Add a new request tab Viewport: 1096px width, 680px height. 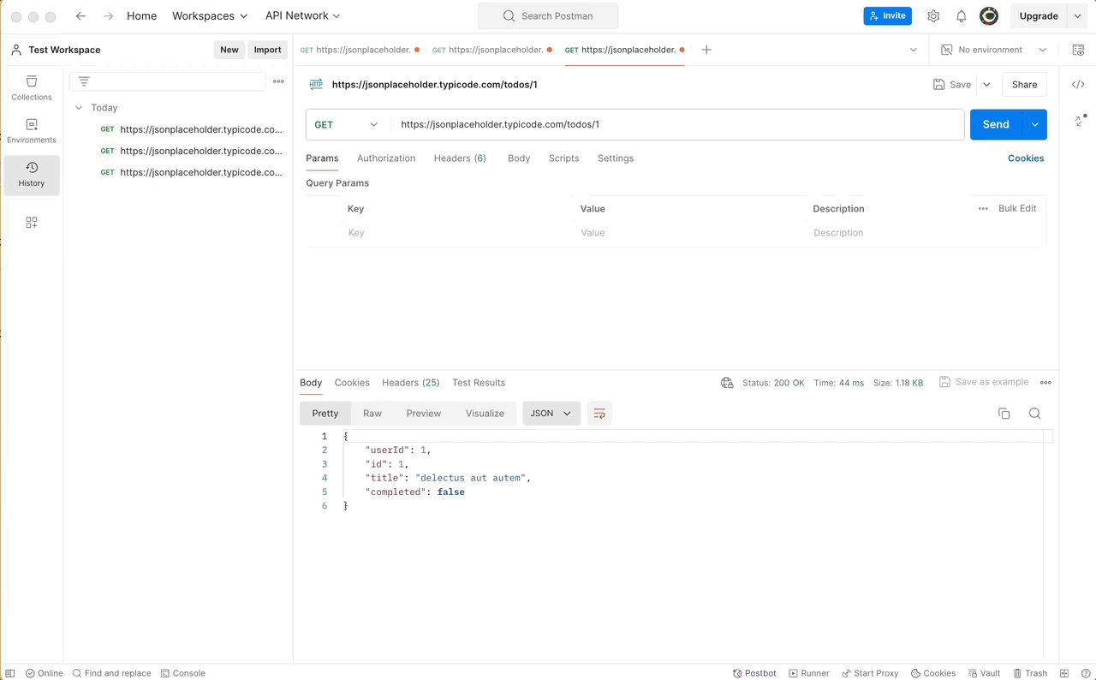(706, 50)
